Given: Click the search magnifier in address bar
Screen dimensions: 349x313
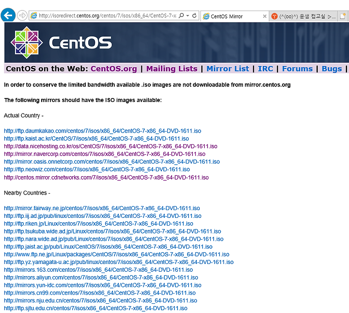Looking at the screenshot, I should pyautogui.click(x=181, y=16).
